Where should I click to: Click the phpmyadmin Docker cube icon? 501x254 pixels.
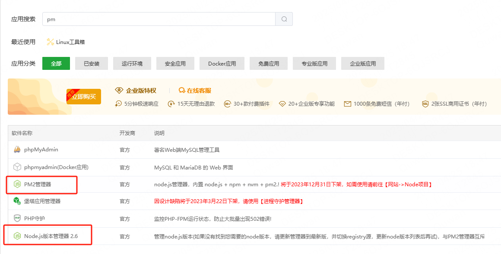click(16, 167)
